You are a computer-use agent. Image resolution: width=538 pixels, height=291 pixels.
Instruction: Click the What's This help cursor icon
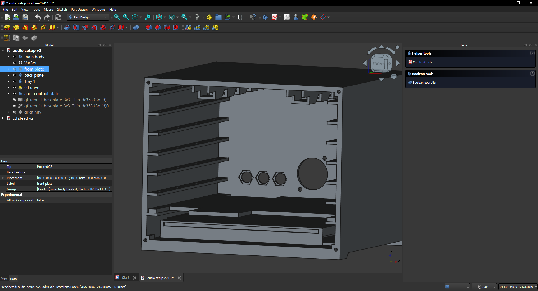(252, 17)
